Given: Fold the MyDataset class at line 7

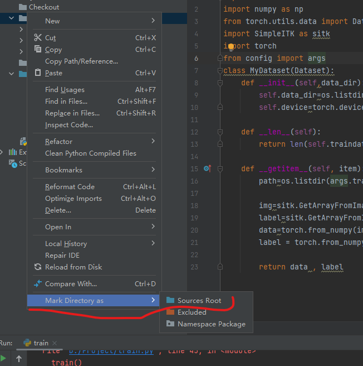Looking at the screenshot, I should coord(220,70).
